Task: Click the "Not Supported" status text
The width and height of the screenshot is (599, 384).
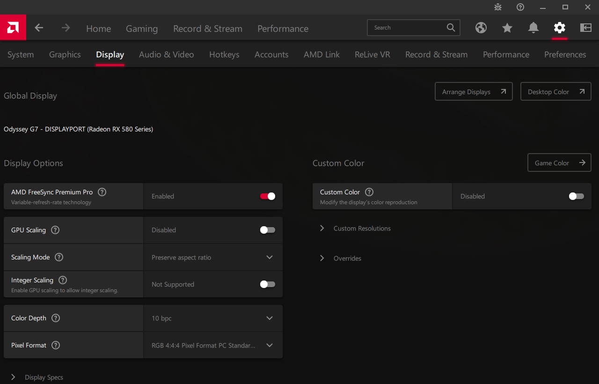Action: pyautogui.click(x=173, y=284)
